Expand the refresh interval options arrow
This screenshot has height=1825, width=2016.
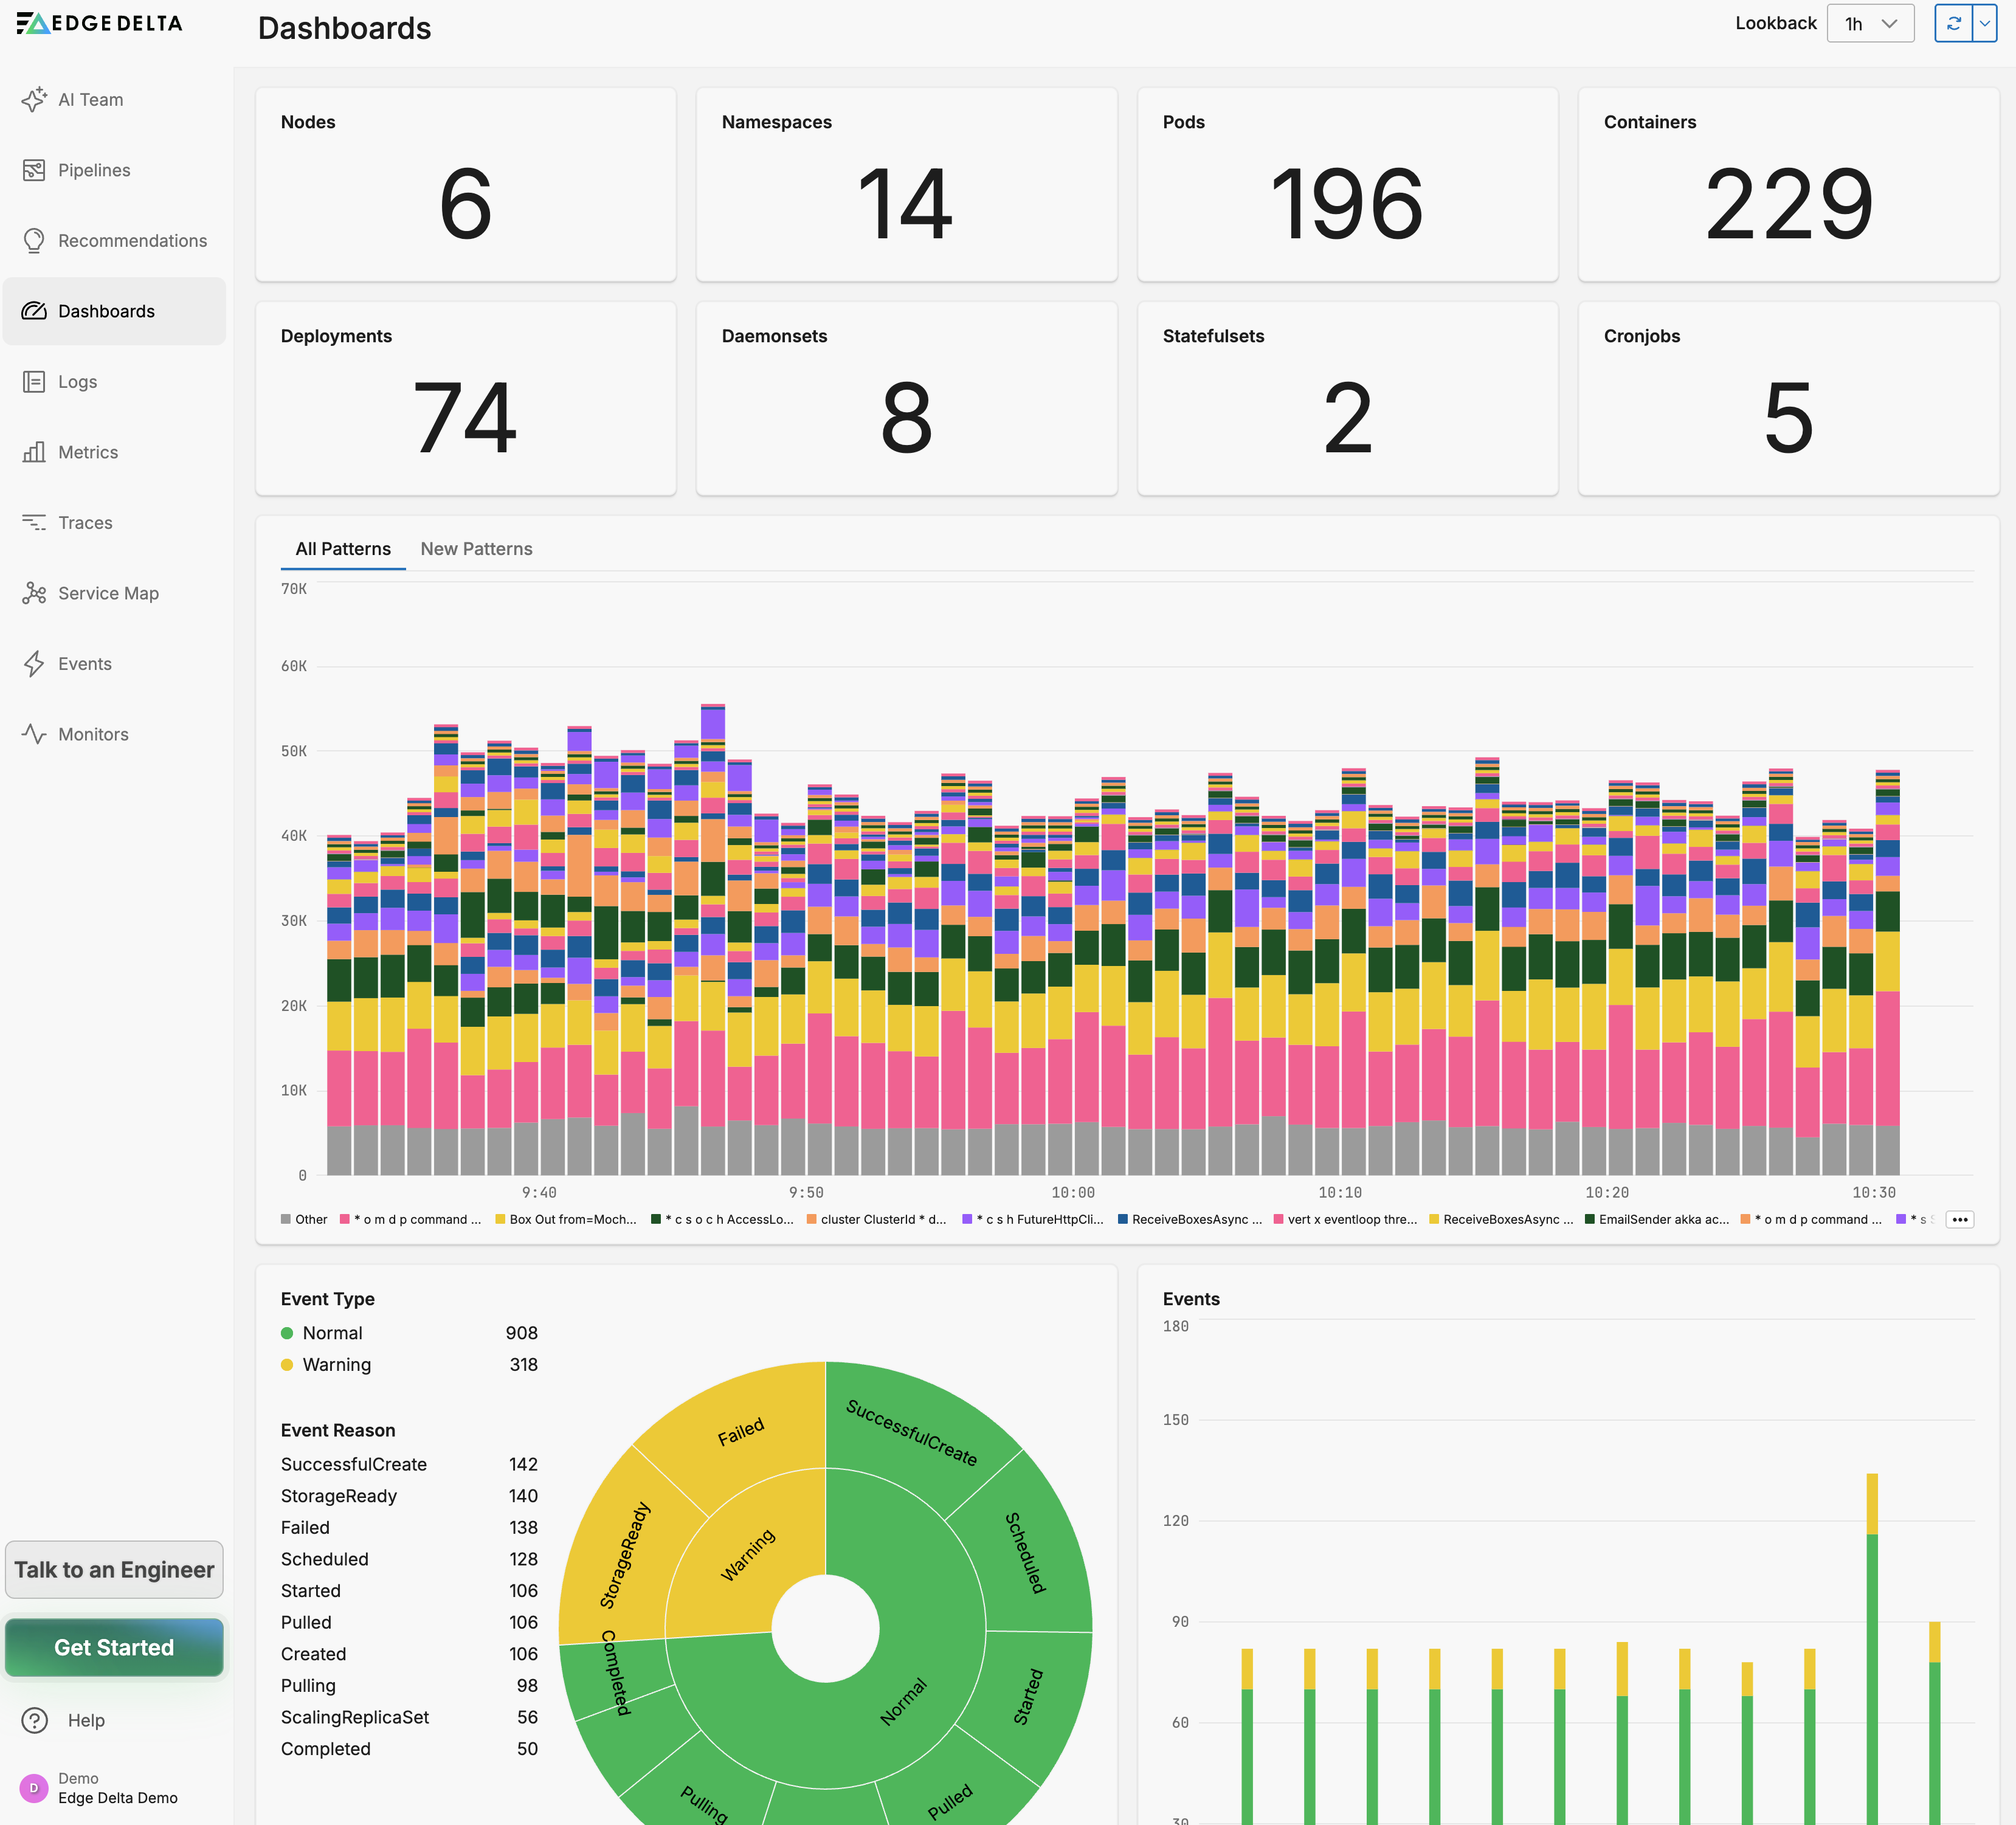1984,23
